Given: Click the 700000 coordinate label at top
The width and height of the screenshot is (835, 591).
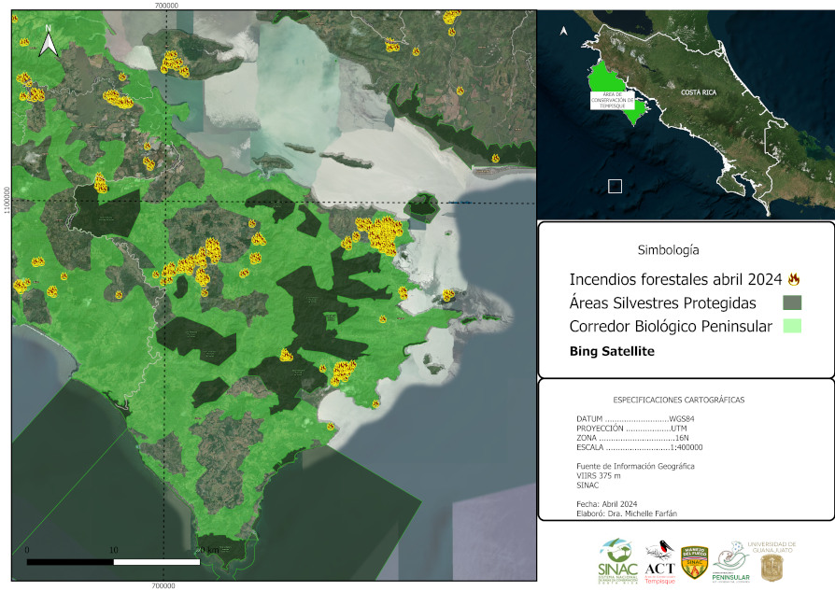Looking at the screenshot, I should click(165, 6).
